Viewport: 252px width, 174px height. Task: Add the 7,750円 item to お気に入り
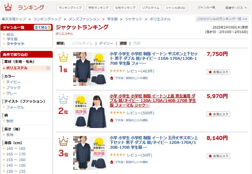(x=218, y=72)
